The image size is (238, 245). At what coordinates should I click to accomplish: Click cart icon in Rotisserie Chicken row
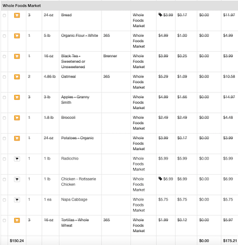click(17, 179)
